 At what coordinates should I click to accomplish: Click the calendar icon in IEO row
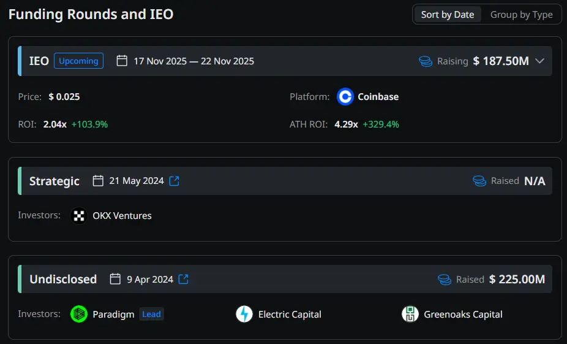click(x=122, y=61)
